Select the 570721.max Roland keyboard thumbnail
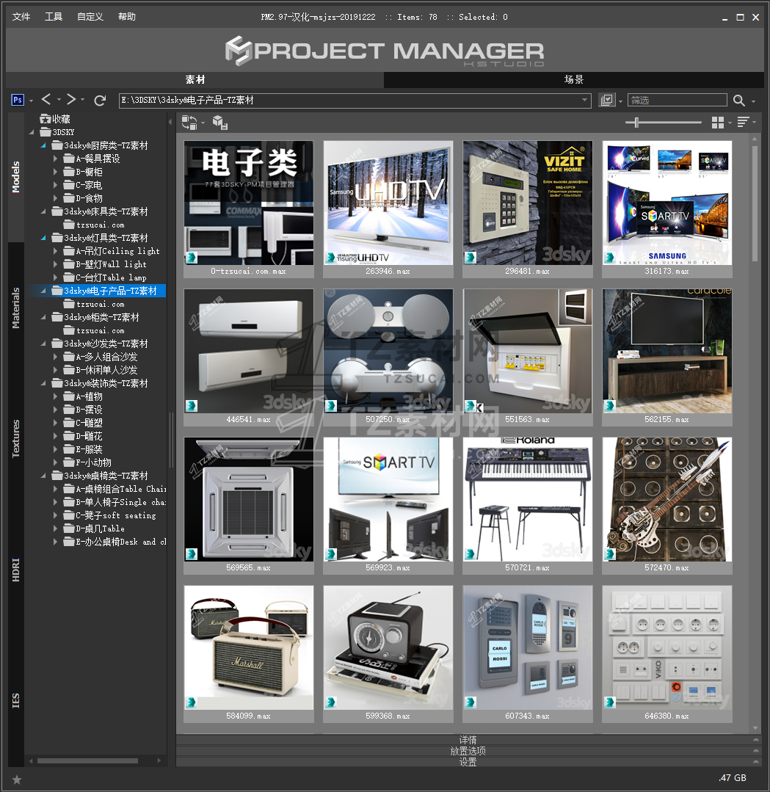This screenshot has width=770, height=792. [527, 501]
